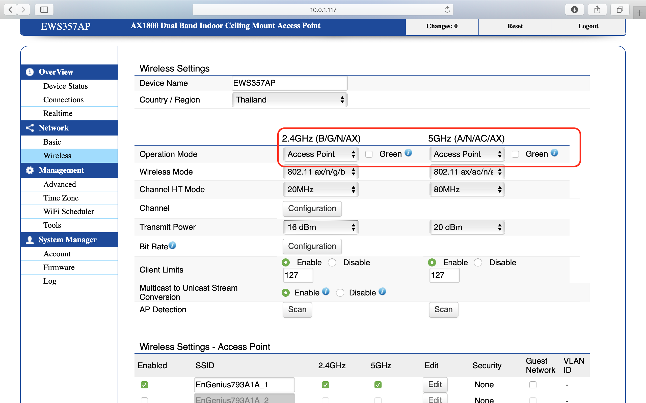Click the Changes: 0 button
The width and height of the screenshot is (646, 403).
(x=442, y=26)
